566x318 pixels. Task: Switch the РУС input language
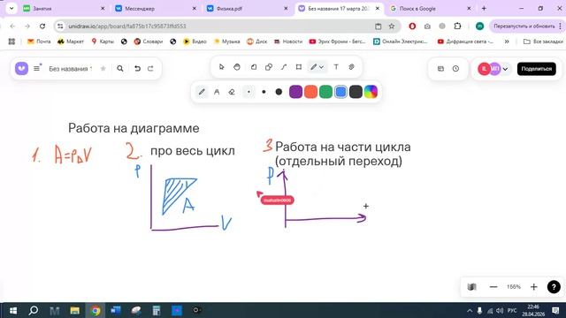(x=512, y=310)
